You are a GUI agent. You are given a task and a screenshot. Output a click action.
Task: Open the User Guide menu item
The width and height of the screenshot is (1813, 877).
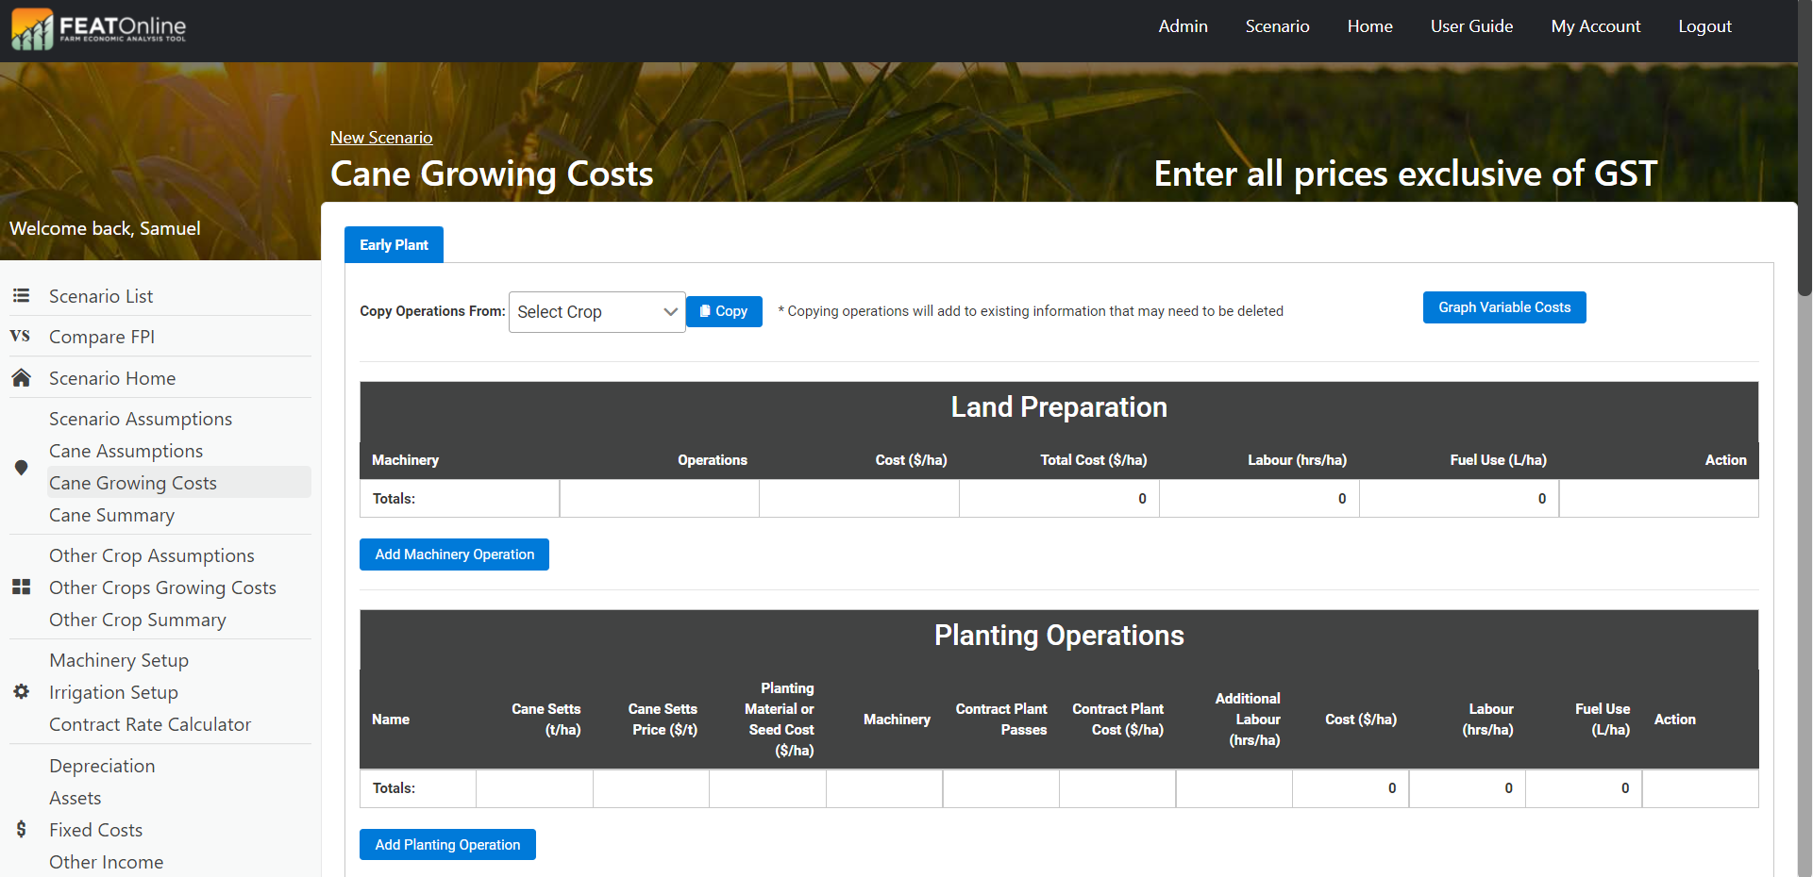point(1471,26)
